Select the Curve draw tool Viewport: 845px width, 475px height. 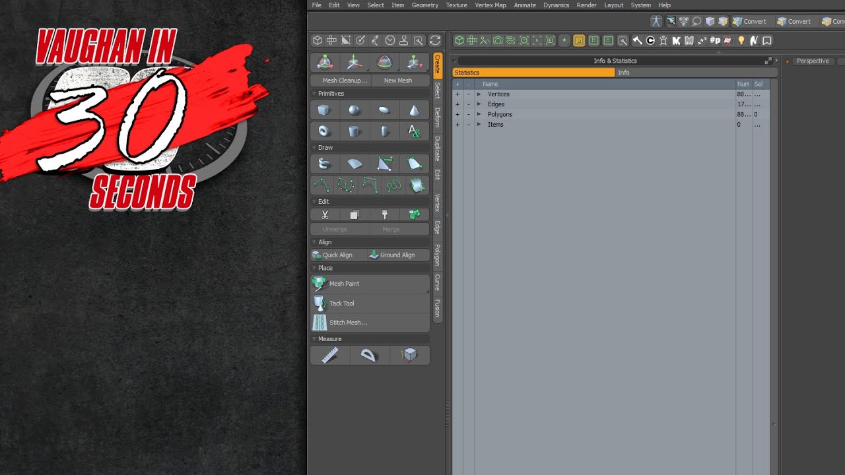[x=321, y=185]
